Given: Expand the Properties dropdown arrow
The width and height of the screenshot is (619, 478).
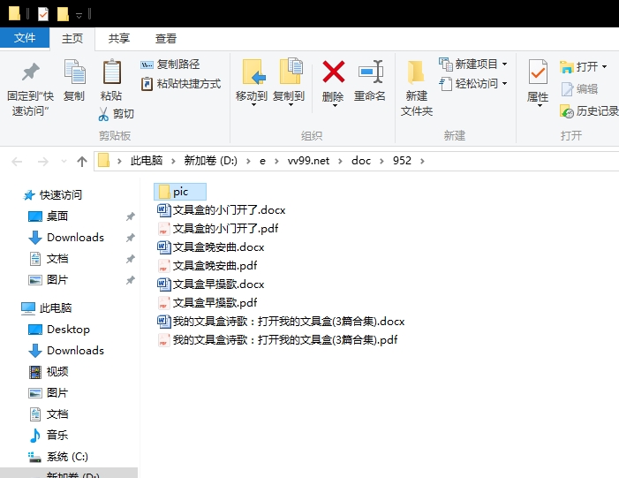Looking at the screenshot, I should [540, 105].
